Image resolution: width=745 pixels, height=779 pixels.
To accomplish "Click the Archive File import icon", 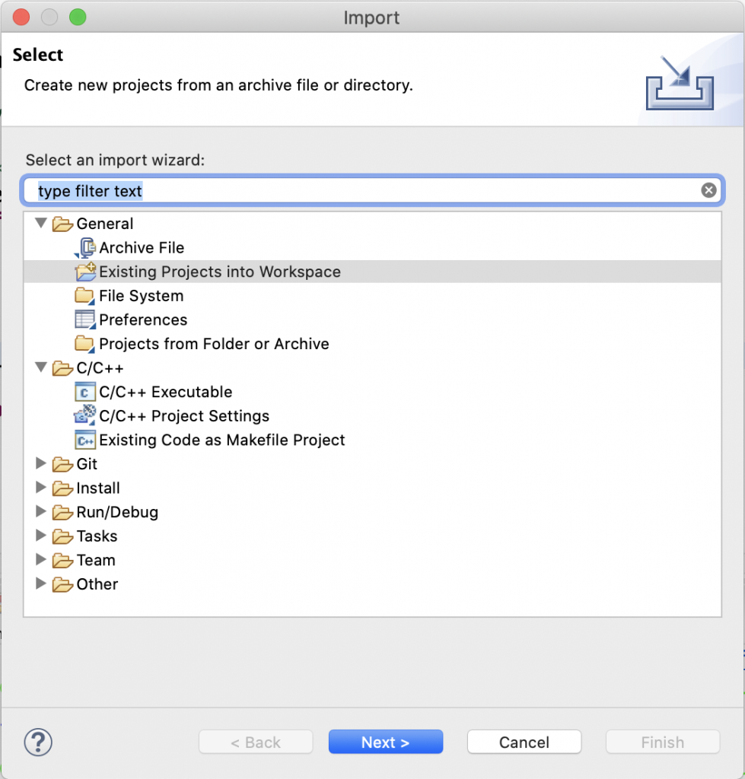I will 85,247.
